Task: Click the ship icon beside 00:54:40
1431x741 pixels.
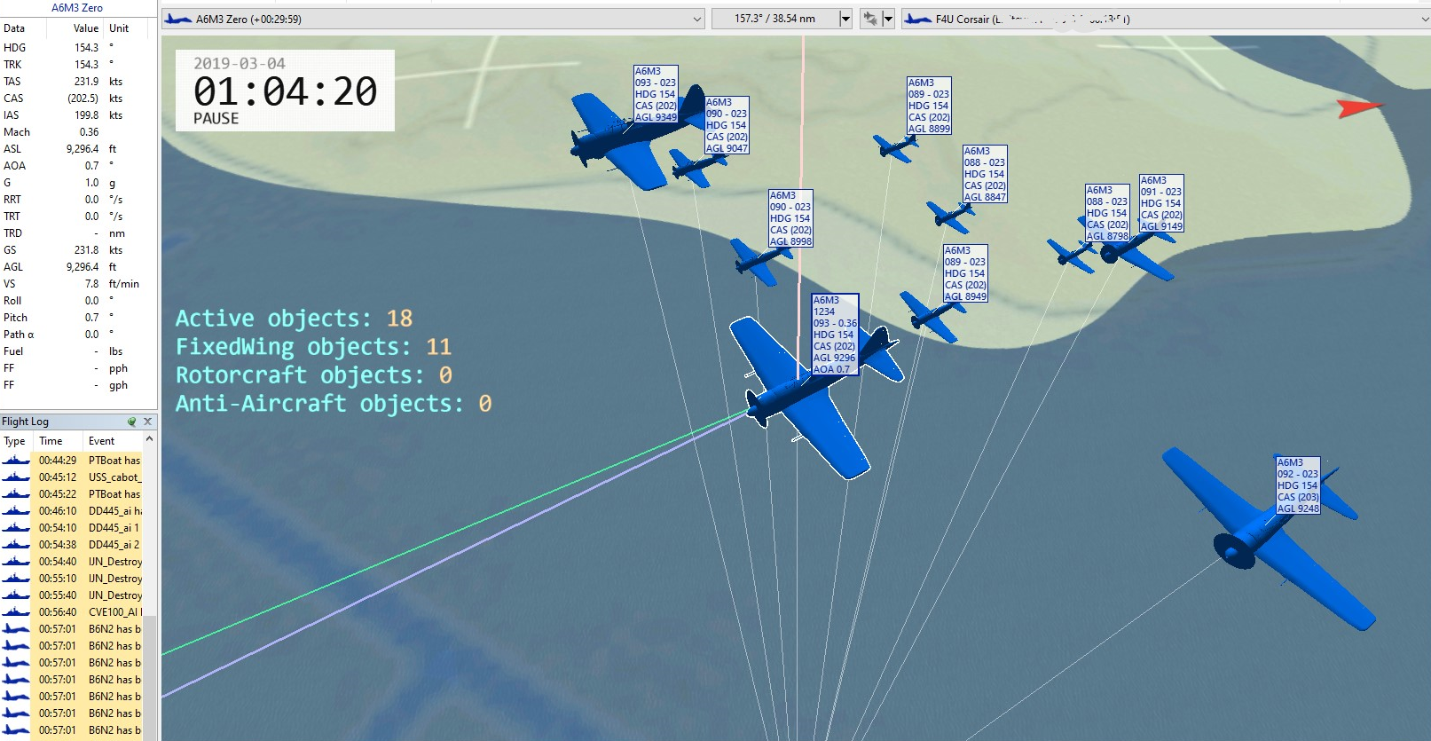Action: click(15, 561)
